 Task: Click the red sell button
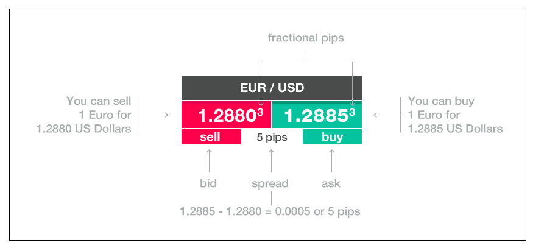(x=211, y=136)
